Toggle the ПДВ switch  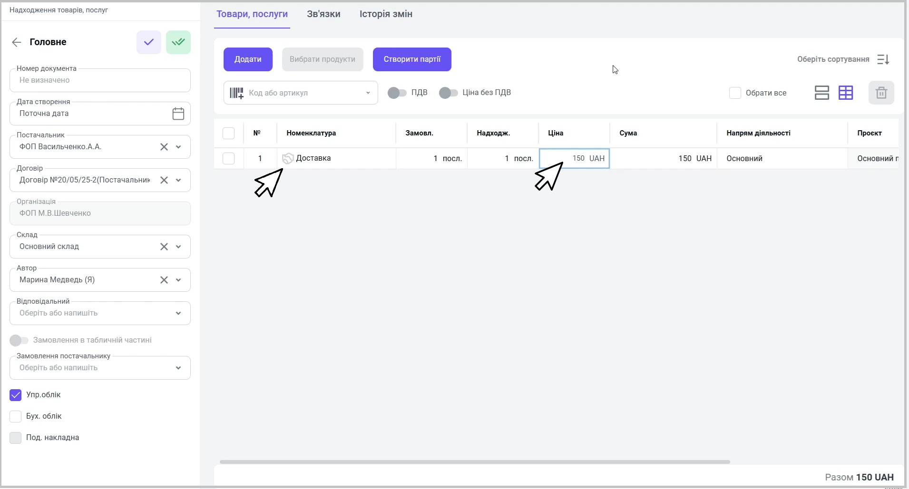pyautogui.click(x=397, y=93)
